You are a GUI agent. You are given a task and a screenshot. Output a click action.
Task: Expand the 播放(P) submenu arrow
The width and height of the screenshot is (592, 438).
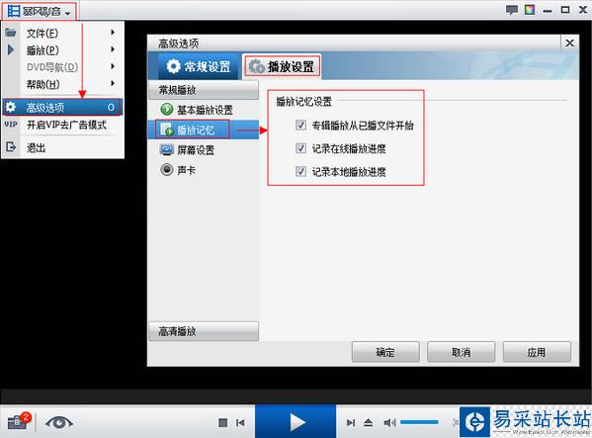(x=113, y=49)
